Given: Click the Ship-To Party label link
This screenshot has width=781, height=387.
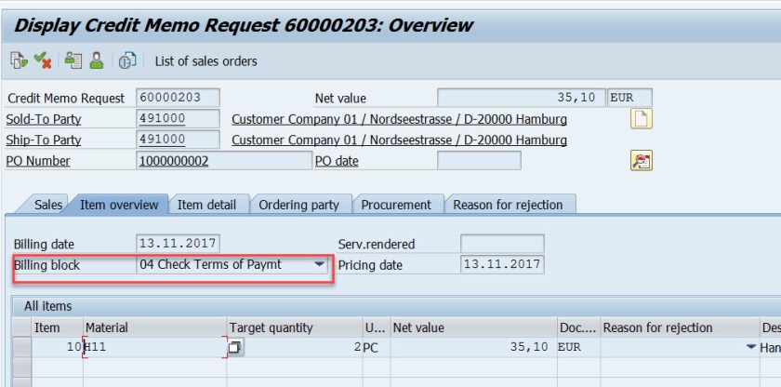Looking at the screenshot, I should click(44, 140).
